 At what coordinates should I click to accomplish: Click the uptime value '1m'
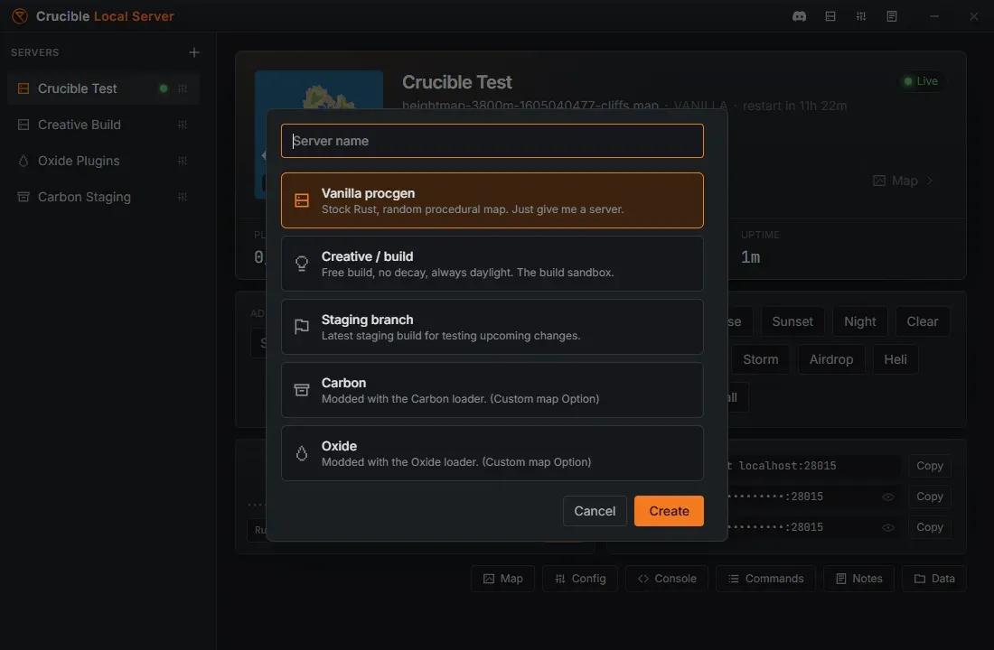[x=751, y=257]
